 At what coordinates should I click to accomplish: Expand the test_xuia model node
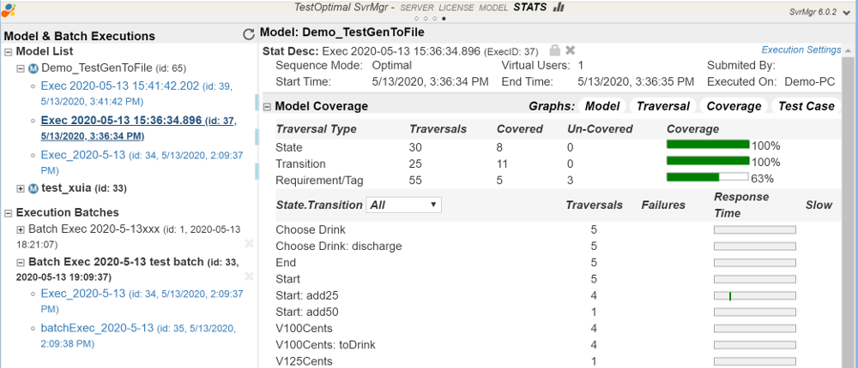pos(21,188)
